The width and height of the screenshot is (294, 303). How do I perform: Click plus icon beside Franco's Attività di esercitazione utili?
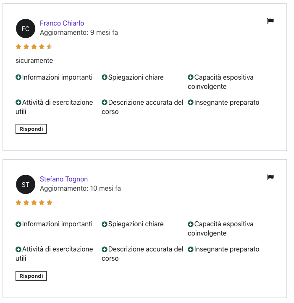point(18,102)
